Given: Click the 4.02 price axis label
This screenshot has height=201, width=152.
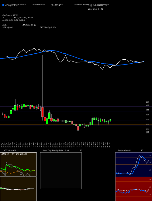Looking at the screenshot, I should click(x=147, y=105).
